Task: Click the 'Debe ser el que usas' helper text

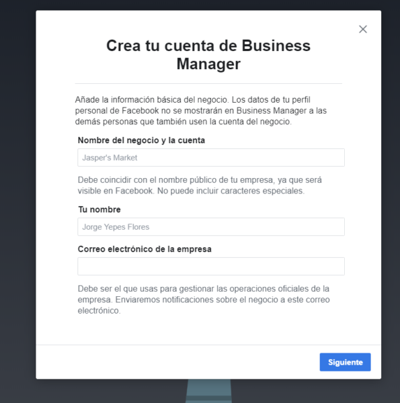Action: coord(204,300)
